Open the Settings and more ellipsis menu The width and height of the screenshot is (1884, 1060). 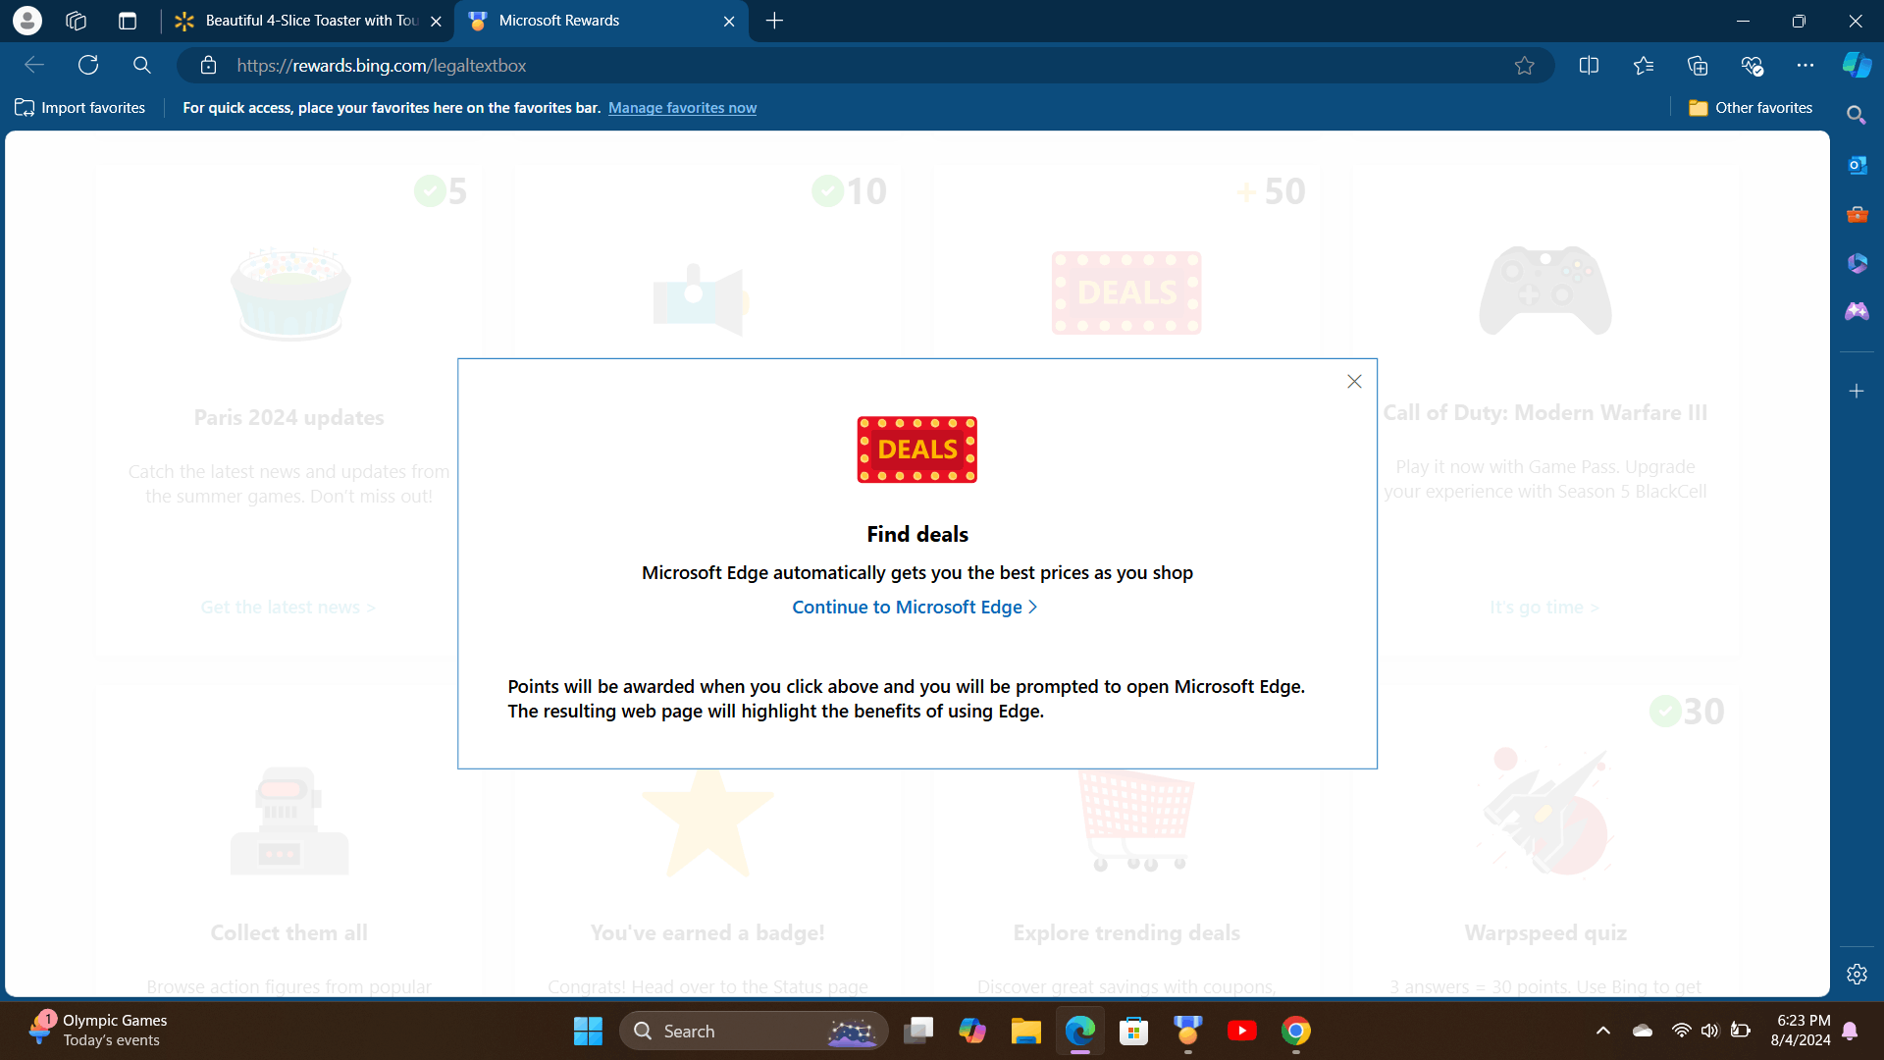click(x=1806, y=65)
